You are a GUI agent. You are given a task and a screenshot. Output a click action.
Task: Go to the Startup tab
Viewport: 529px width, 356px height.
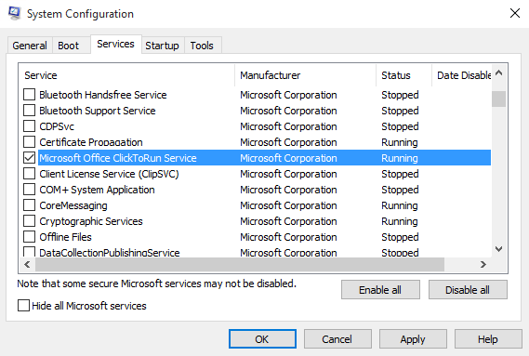(x=163, y=46)
